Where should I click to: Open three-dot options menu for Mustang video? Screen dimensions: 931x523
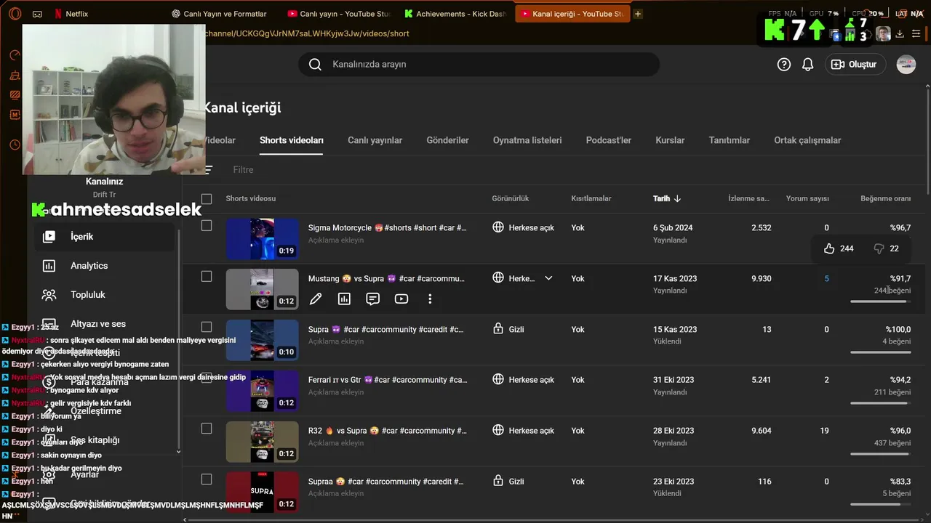430,299
